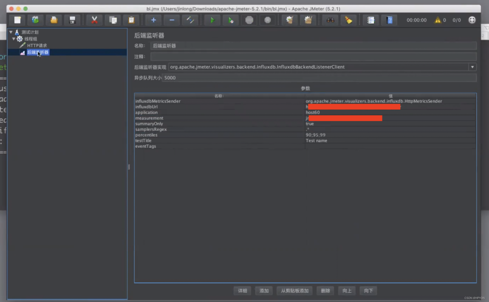Click the remote engine globe icon
489x302 pixels.
[x=472, y=20]
